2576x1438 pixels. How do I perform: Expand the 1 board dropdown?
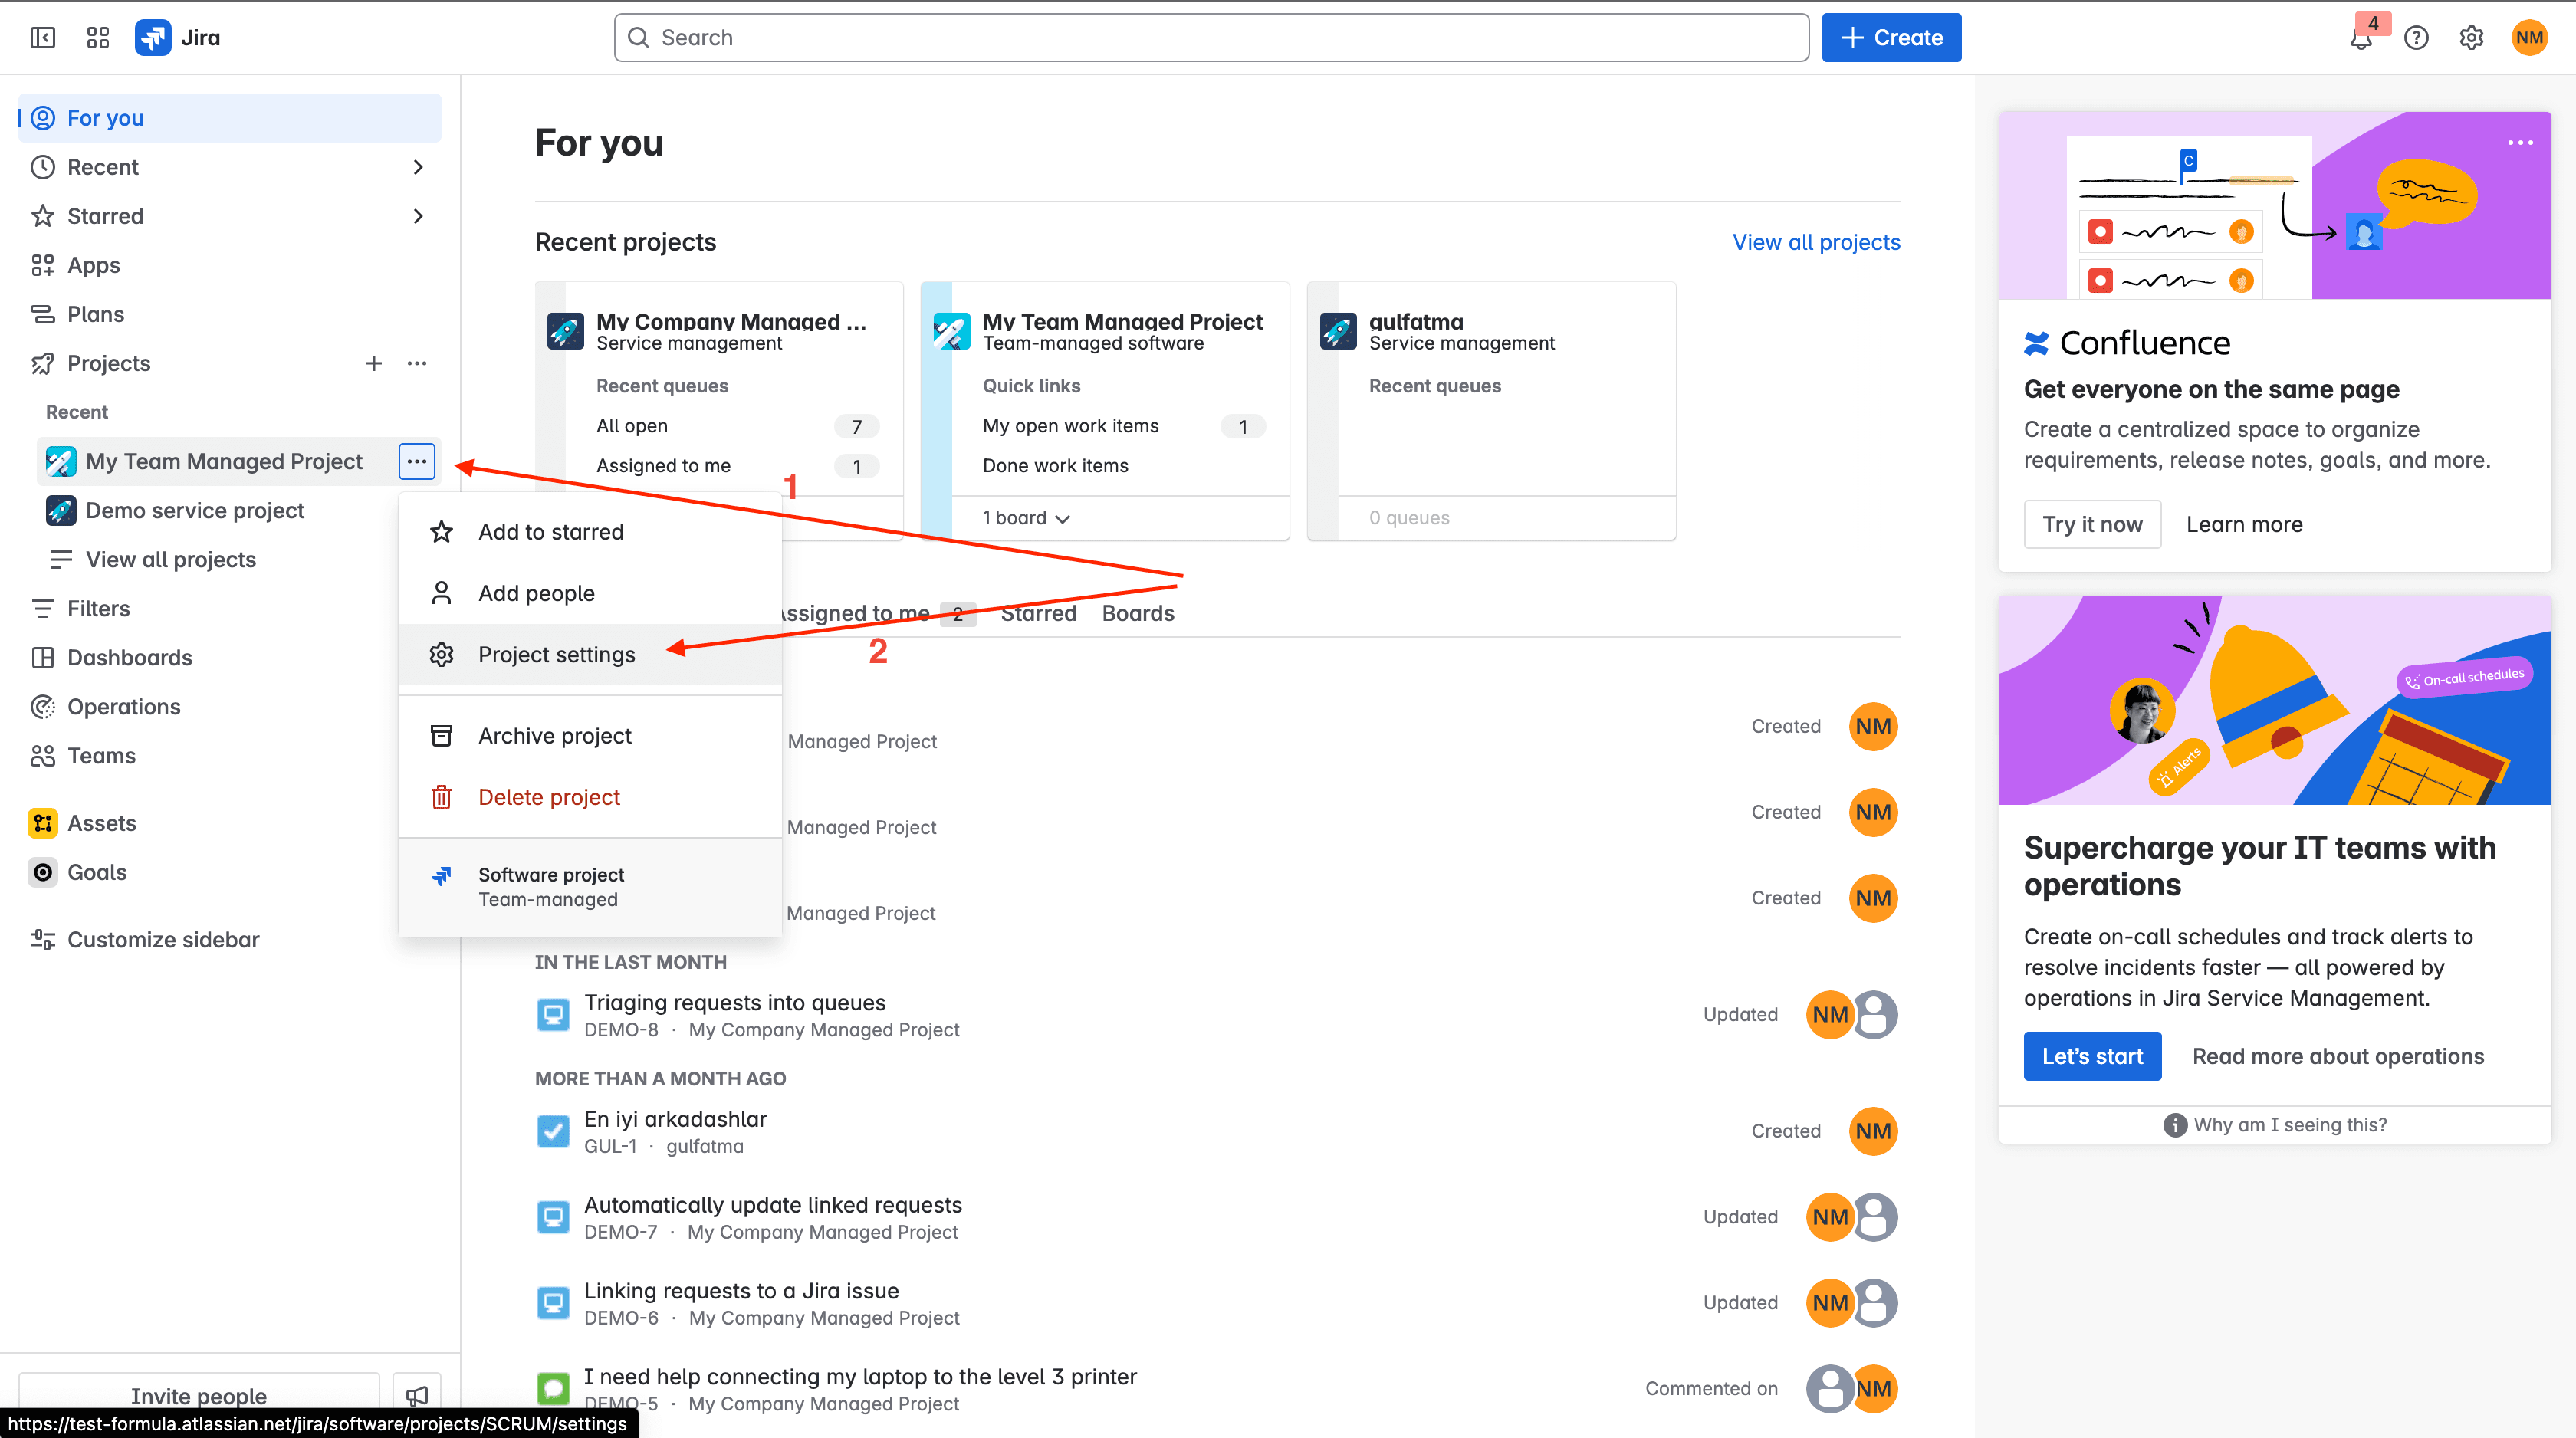pyautogui.click(x=1026, y=518)
